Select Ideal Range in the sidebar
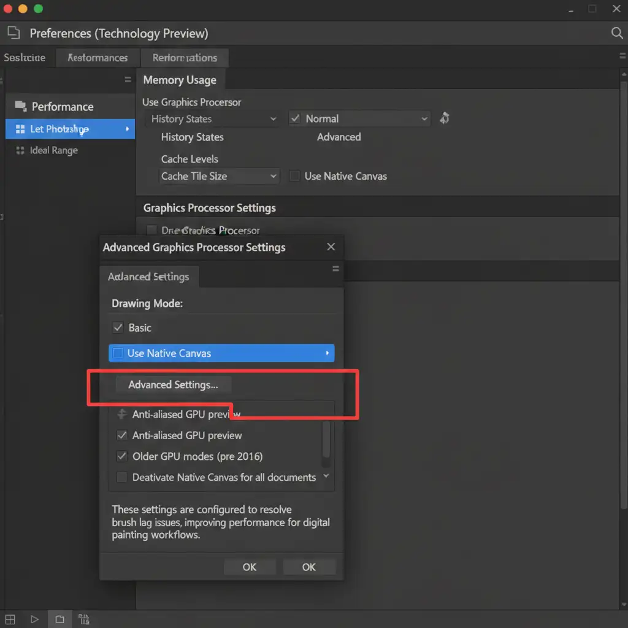Viewport: 628px width, 628px height. (x=53, y=150)
